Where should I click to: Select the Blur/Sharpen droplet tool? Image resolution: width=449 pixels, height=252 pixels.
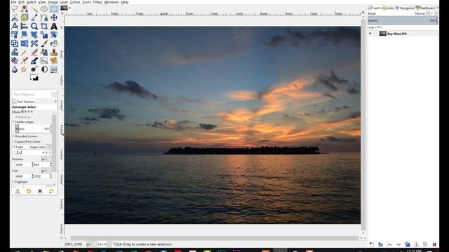[15, 69]
